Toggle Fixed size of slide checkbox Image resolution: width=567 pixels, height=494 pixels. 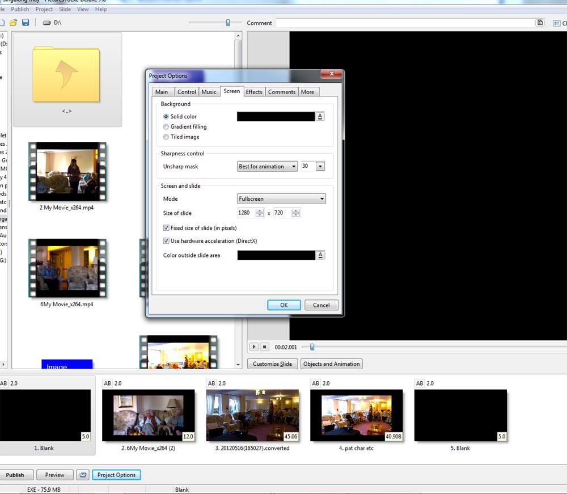click(166, 228)
